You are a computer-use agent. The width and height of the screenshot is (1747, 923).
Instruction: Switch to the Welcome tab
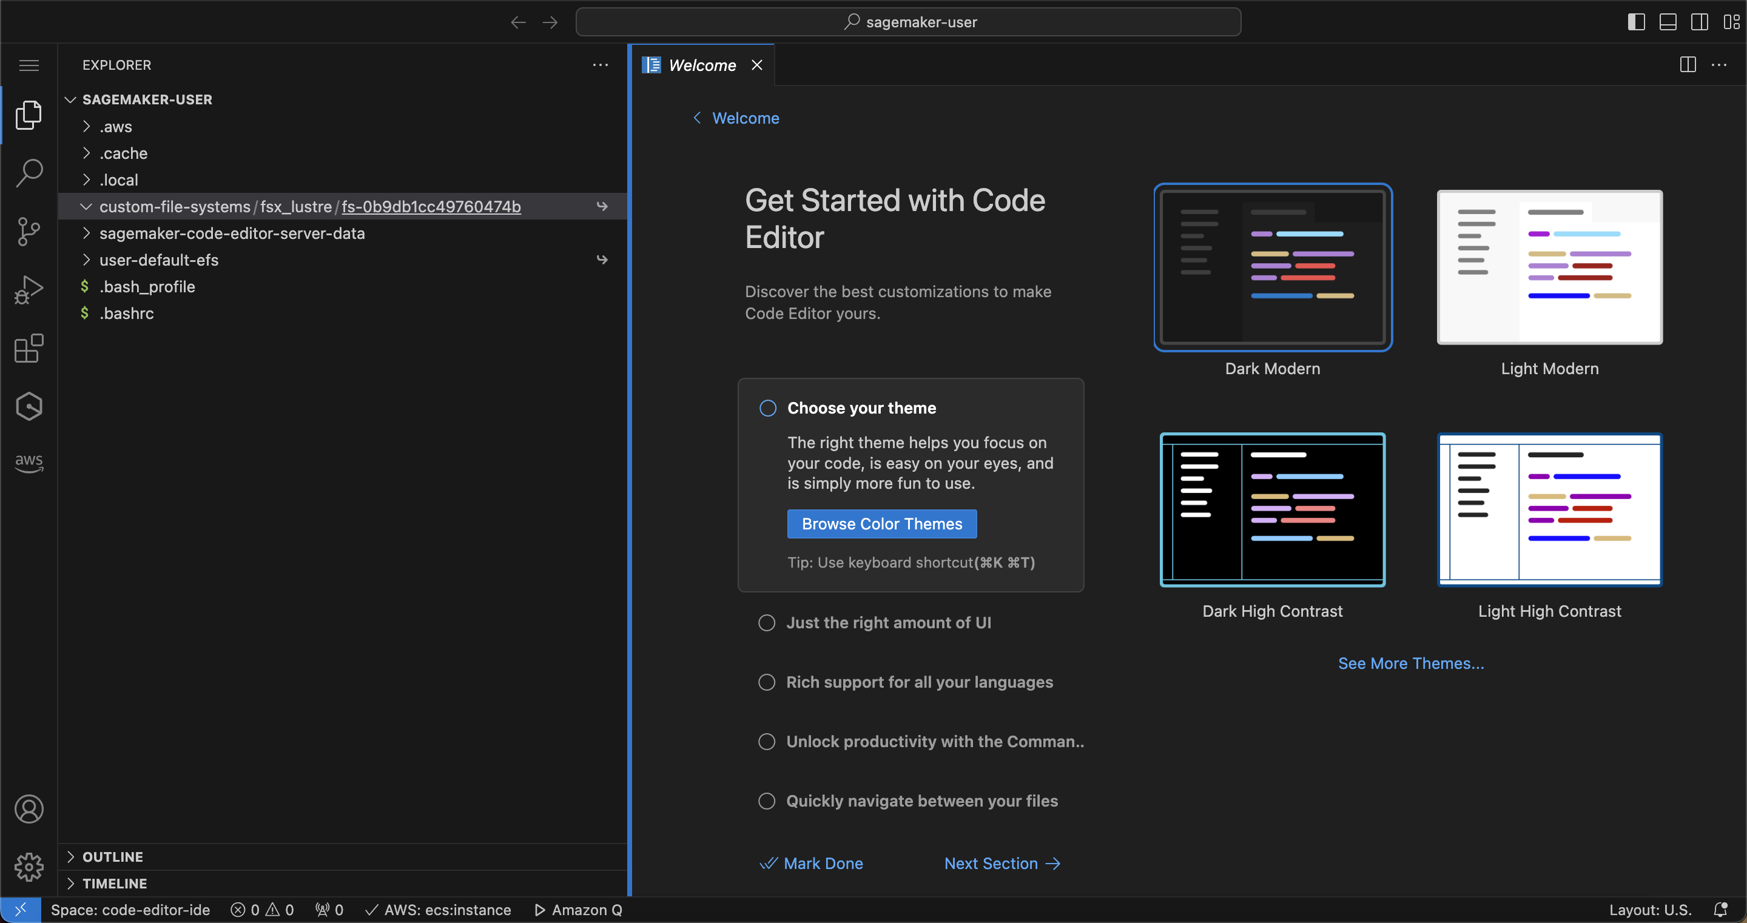[x=701, y=65]
